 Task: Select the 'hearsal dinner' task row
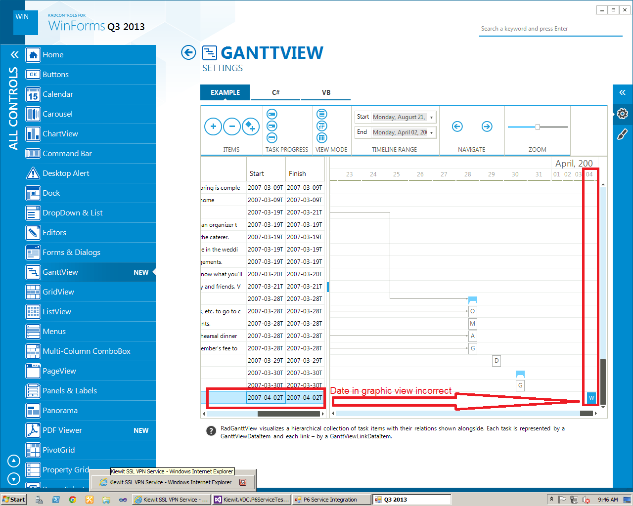click(x=262, y=336)
